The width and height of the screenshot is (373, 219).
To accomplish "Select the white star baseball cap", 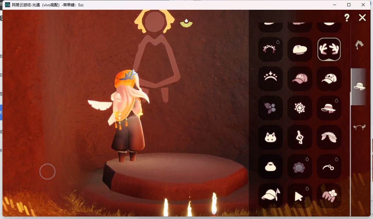I will click(x=329, y=79).
